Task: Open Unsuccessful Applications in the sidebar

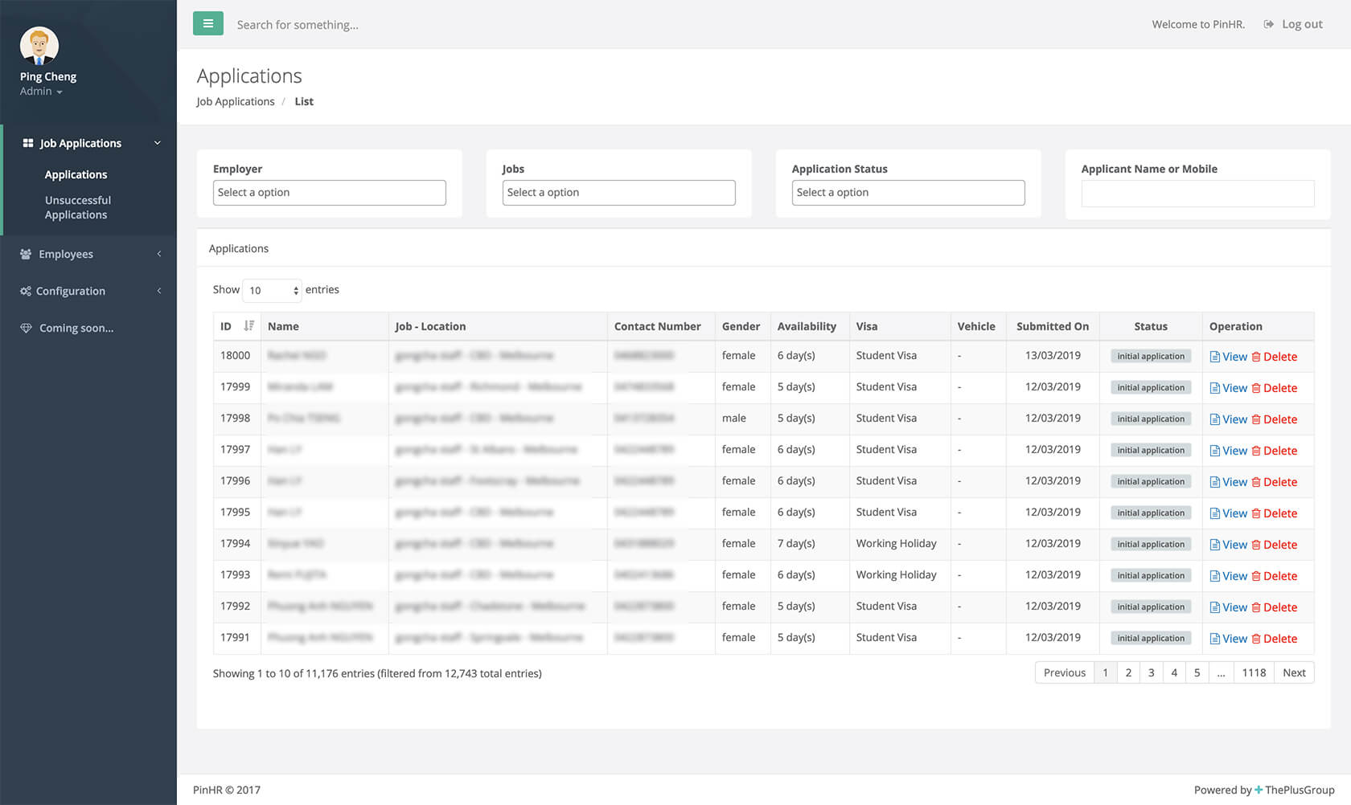Action: 77,207
